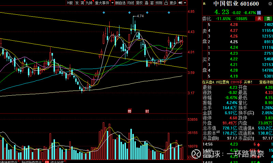Click the 振幅 value 4.24%

tap(232, 103)
